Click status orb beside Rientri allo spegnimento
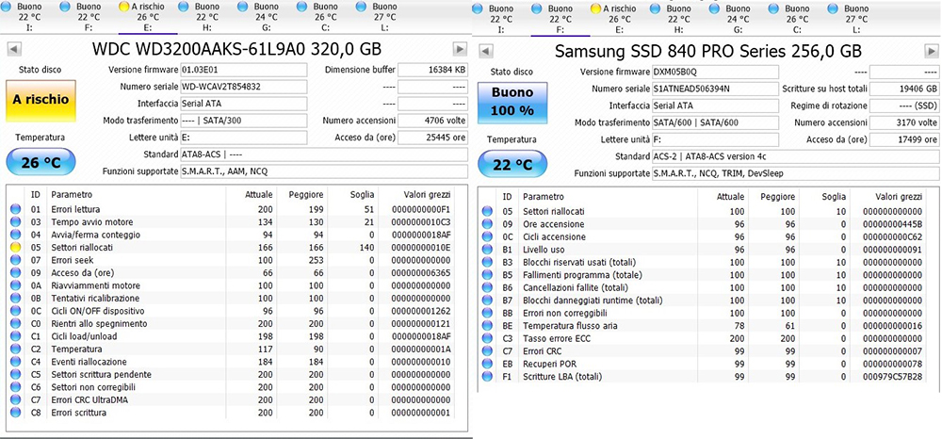Screen dimensions: 942x439 pyautogui.click(x=15, y=324)
